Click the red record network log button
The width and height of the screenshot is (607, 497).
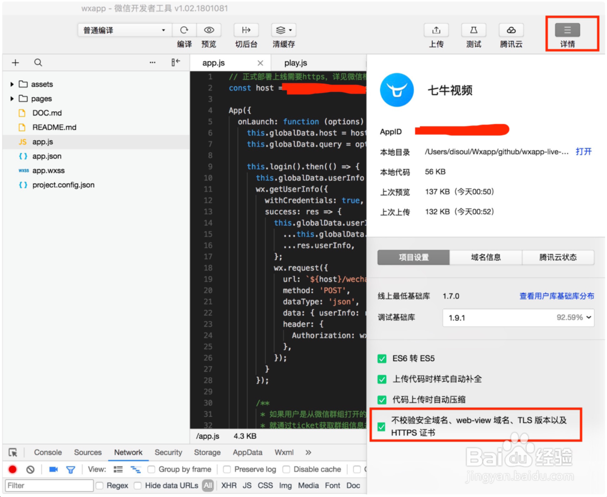pyautogui.click(x=12, y=470)
